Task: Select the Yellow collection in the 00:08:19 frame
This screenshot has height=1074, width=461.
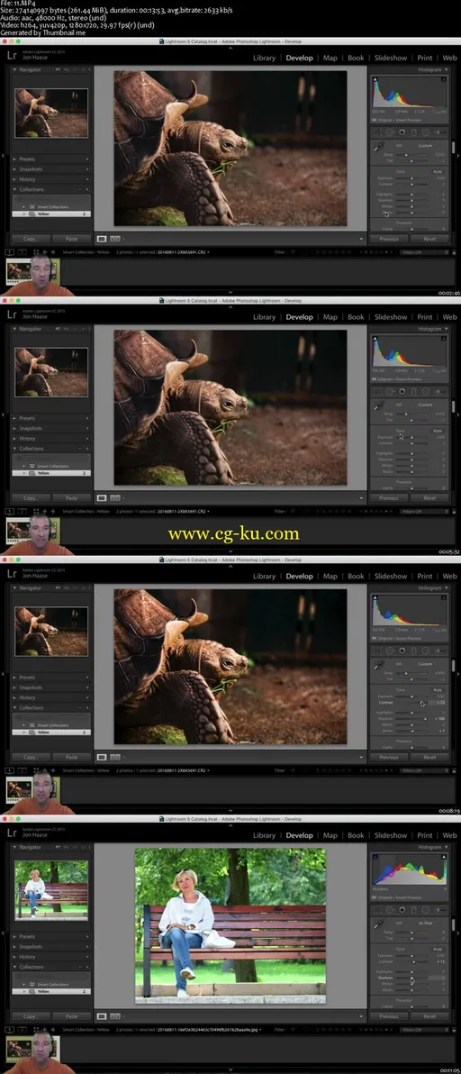Action: click(x=51, y=733)
